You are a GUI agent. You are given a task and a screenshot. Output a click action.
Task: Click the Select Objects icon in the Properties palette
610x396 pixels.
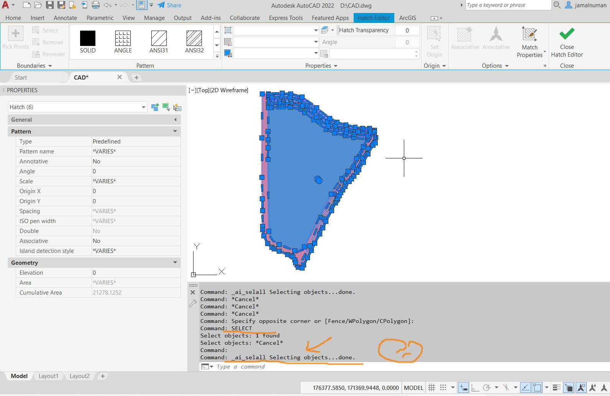click(166, 107)
